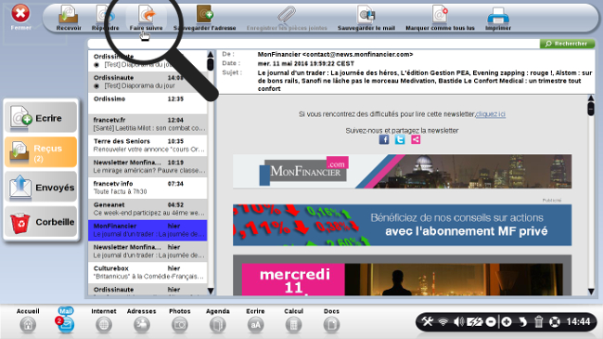Screen dimensions: 603x339
Task: Open the tools settings tray icon
Action: coord(427,321)
